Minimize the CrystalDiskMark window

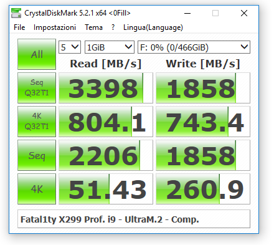pyautogui.click(x=187, y=13)
